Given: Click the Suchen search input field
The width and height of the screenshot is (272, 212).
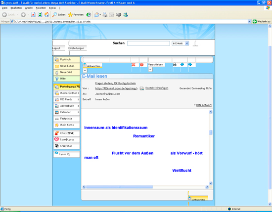Looking at the screenshot, I should pyautogui.click(x=148, y=43).
